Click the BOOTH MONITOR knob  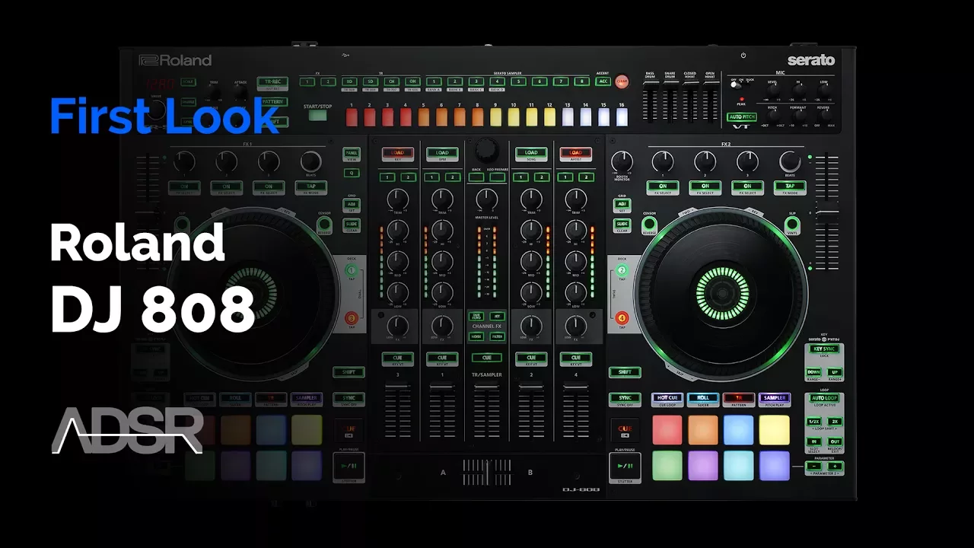tap(622, 161)
